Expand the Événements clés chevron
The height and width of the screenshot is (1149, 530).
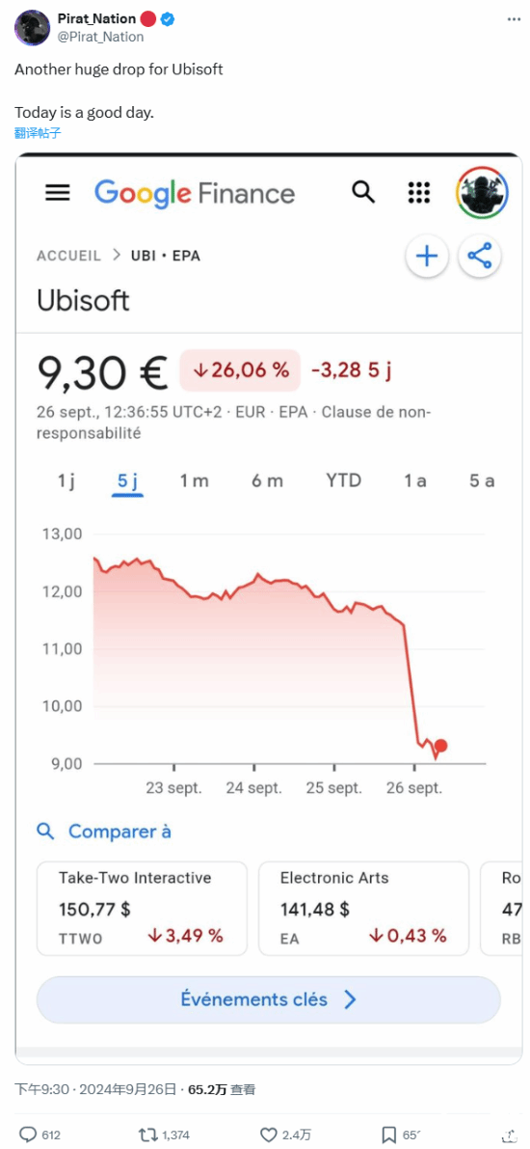click(x=350, y=999)
